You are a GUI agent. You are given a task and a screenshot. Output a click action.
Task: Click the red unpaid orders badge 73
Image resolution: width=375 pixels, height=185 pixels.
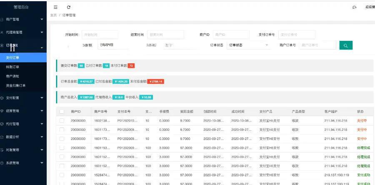tap(131, 66)
